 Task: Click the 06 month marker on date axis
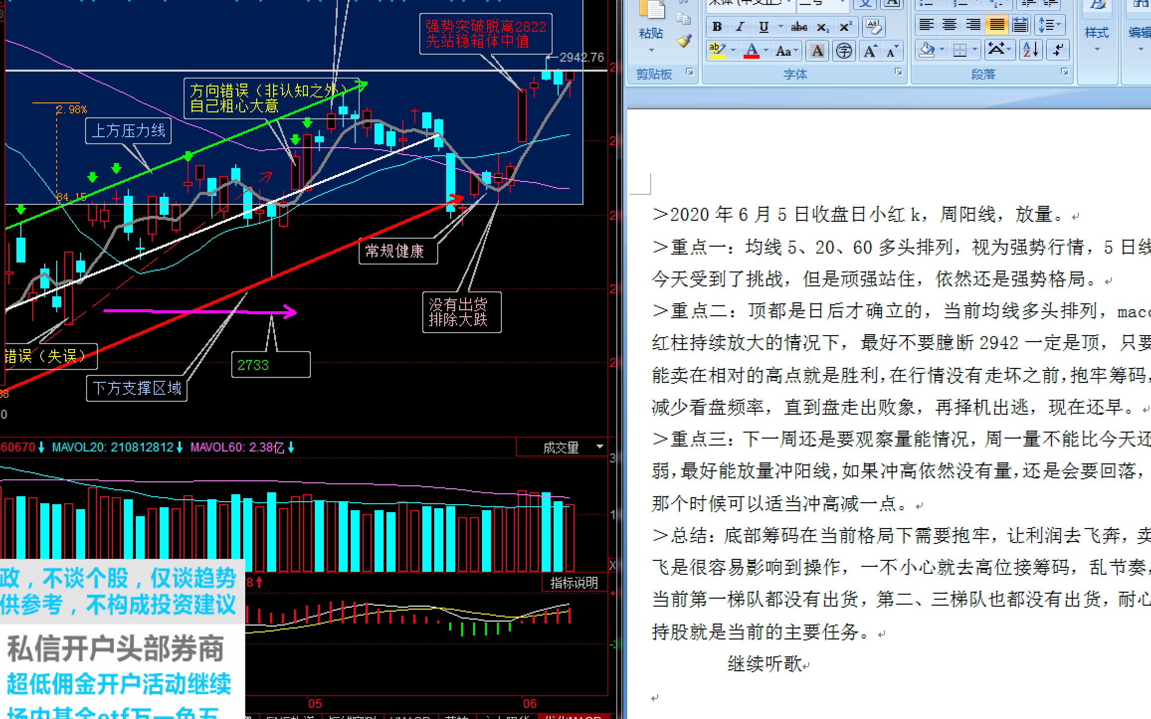530,704
